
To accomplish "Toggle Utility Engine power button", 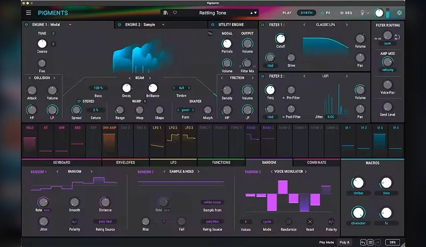I will click(212, 24).
